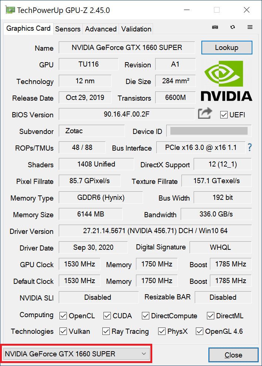Show the Device ID field
The width and height of the screenshot is (262, 366).
pos(208,131)
